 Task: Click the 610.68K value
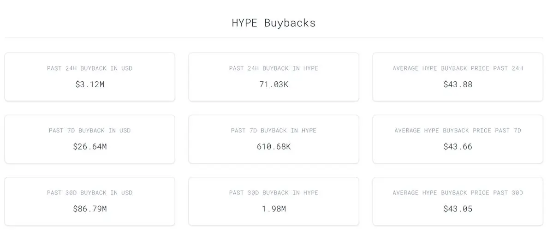[274, 146]
